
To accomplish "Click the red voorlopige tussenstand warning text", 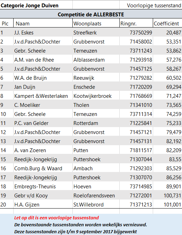I will pyautogui.click(x=56, y=218).
